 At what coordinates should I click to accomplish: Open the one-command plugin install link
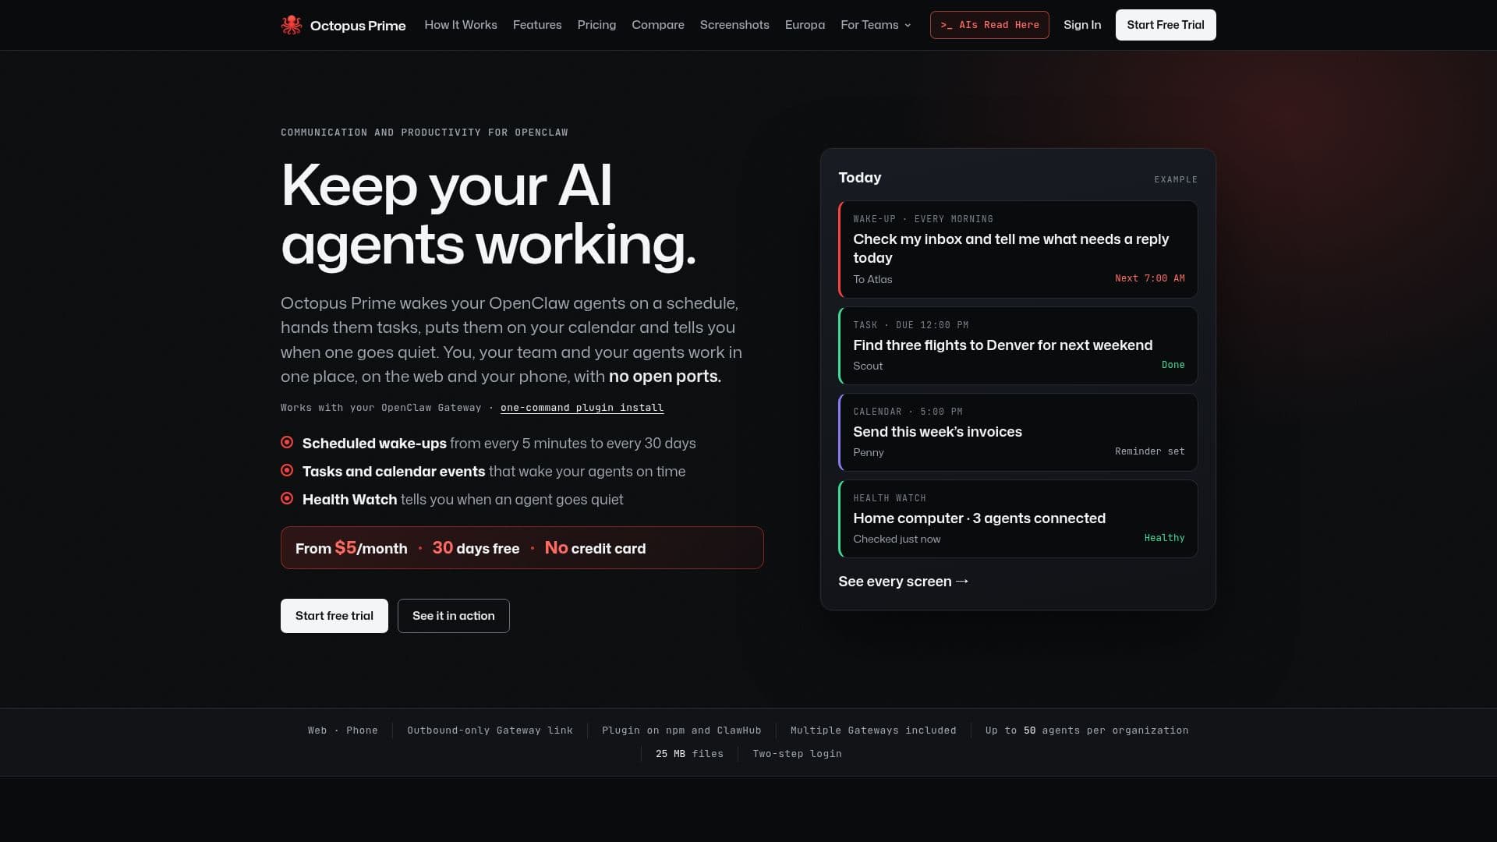582,408
